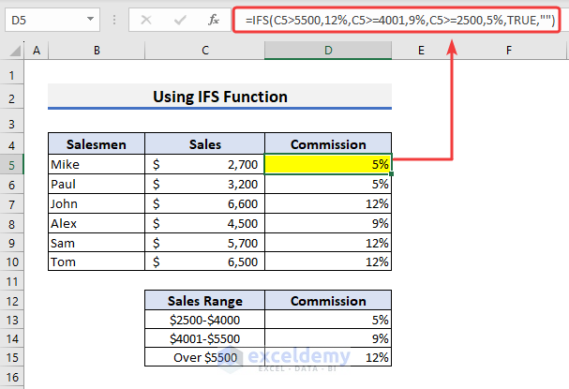Select row 5 header
Viewport: 569px width, 389px height.
coord(11,164)
